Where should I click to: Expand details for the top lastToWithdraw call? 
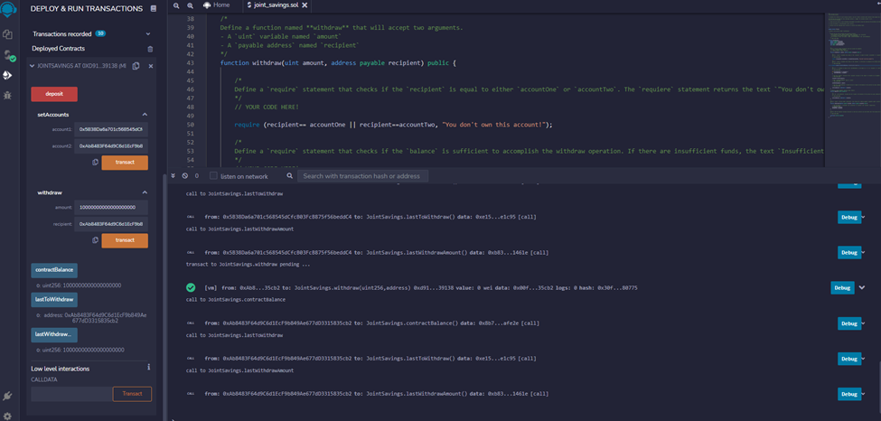point(864,217)
